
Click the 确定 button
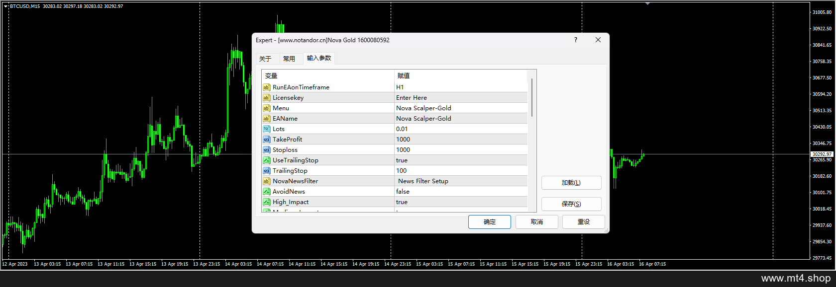pyautogui.click(x=490, y=222)
